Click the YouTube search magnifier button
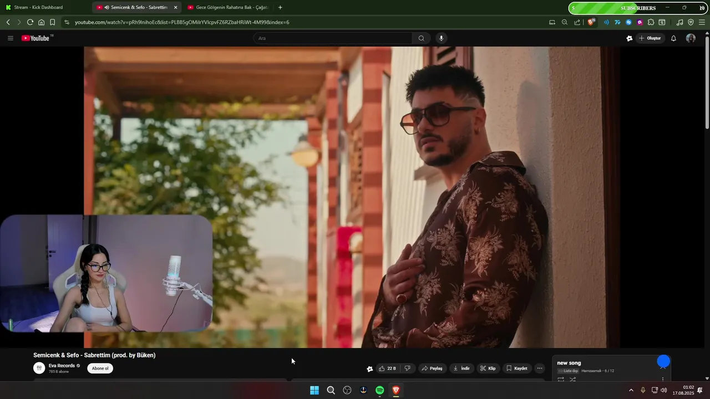The image size is (710, 399). 421,38
